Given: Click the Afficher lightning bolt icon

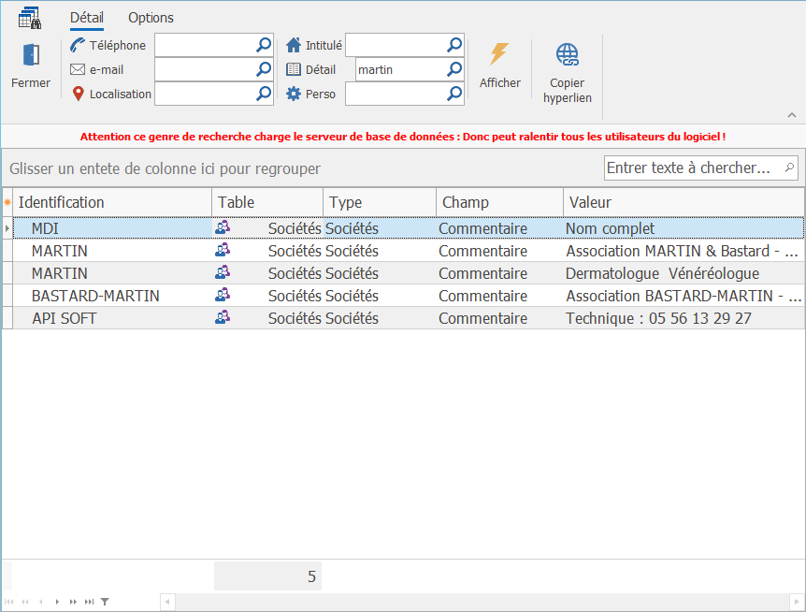Looking at the screenshot, I should coord(500,54).
